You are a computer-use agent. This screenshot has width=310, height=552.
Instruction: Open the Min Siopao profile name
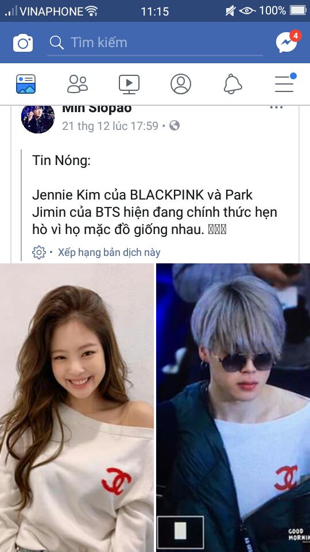96,109
